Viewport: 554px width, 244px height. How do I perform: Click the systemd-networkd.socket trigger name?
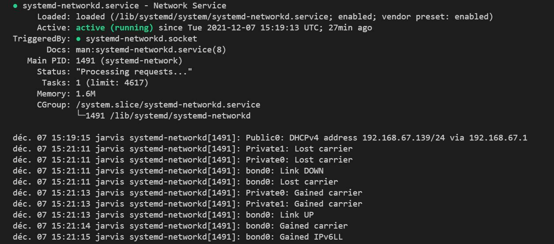[141, 39]
